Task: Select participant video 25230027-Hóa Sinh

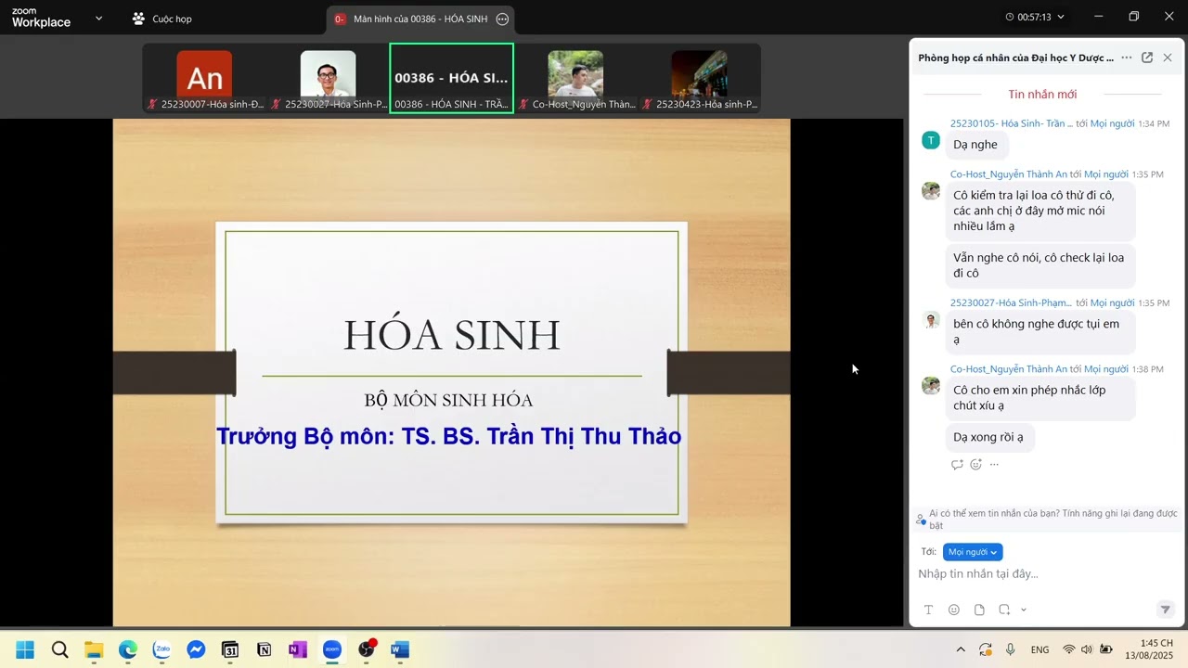Action: point(328,79)
